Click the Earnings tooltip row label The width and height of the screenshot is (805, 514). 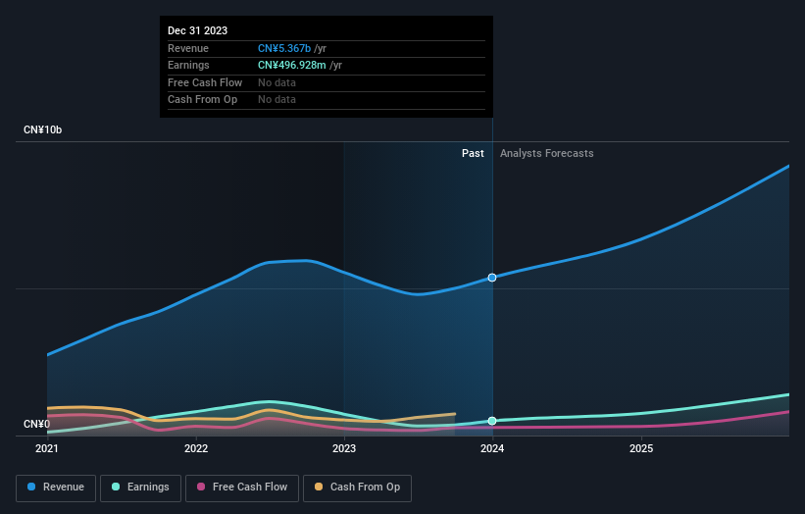(188, 65)
